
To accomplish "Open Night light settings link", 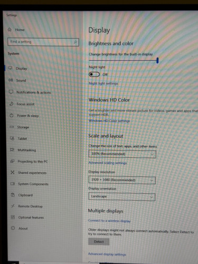I will tap(103, 83).
